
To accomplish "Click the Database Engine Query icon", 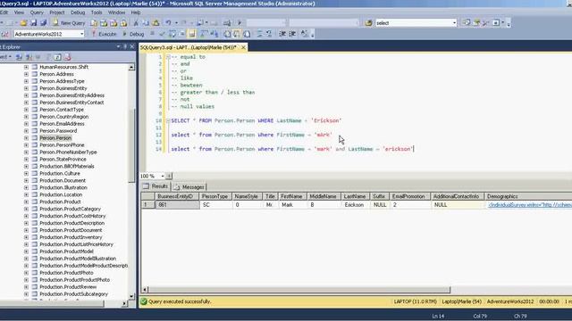I will [94, 23].
